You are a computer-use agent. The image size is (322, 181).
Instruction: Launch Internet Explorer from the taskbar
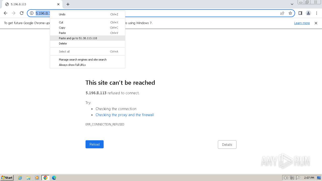pyautogui.click(x=20, y=178)
